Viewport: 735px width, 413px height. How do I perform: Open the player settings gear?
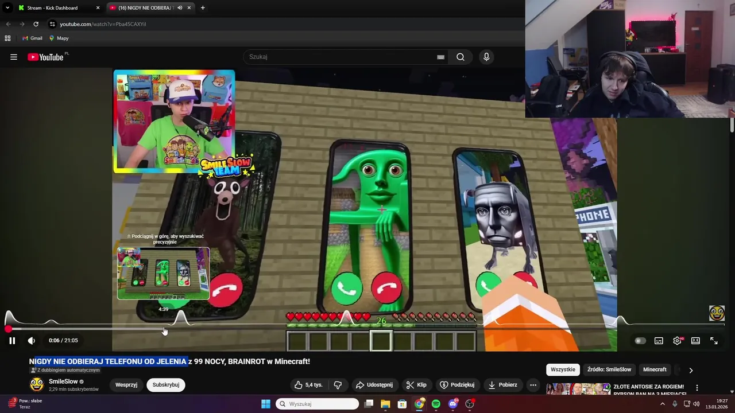pyautogui.click(x=678, y=341)
